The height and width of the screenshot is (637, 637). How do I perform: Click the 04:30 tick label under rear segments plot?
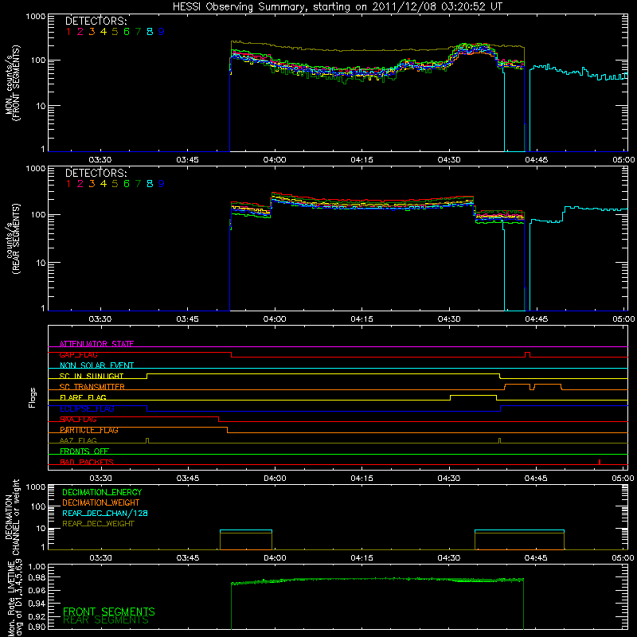pyautogui.click(x=449, y=319)
